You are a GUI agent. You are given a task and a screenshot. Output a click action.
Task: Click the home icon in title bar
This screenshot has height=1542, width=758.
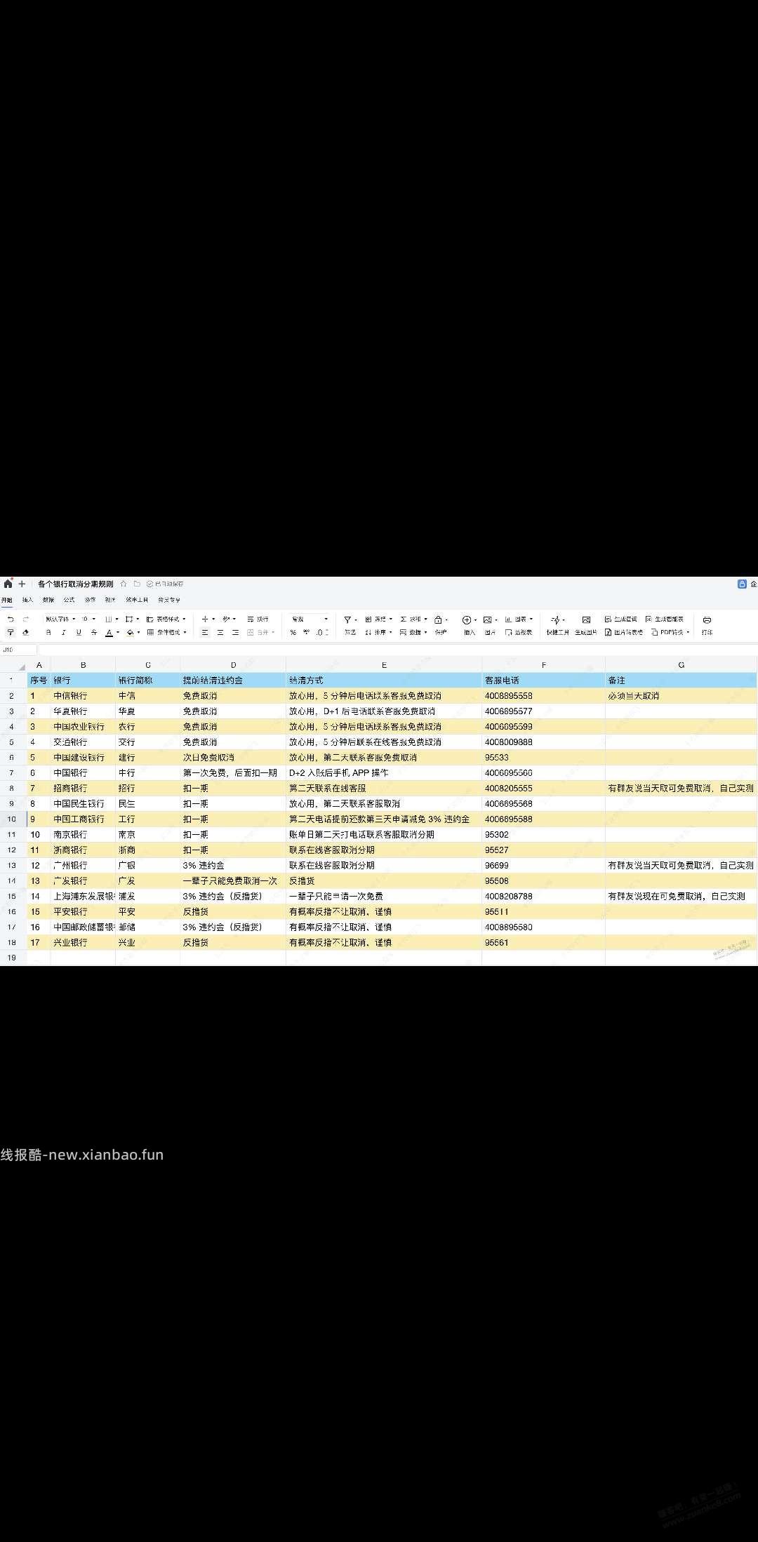[8, 584]
